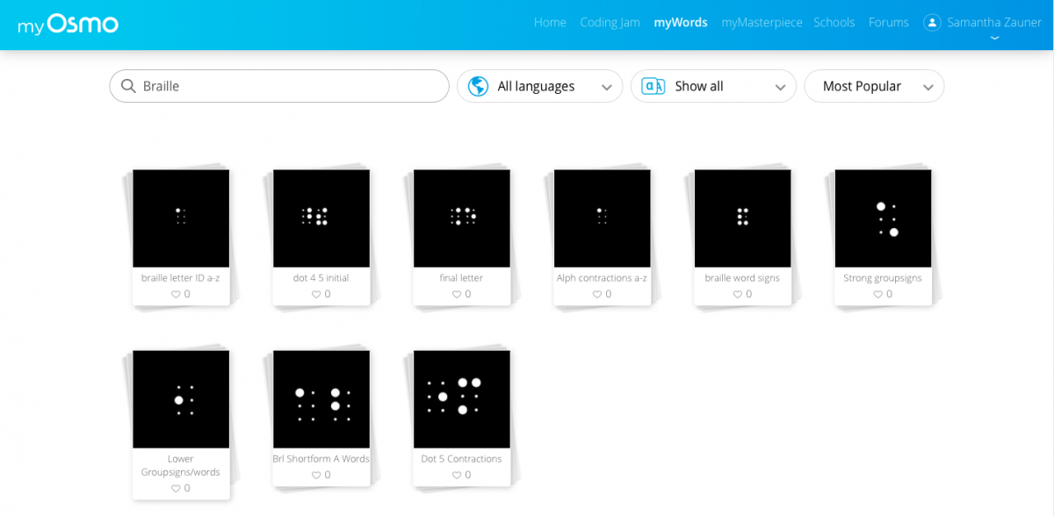Image resolution: width=1054 pixels, height=516 pixels.
Task: Click heart icon under final letter
Action: (x=457, y=295)
